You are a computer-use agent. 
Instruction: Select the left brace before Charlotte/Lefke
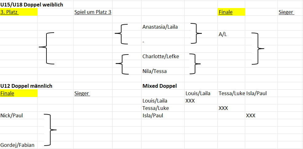click(122, 64)
